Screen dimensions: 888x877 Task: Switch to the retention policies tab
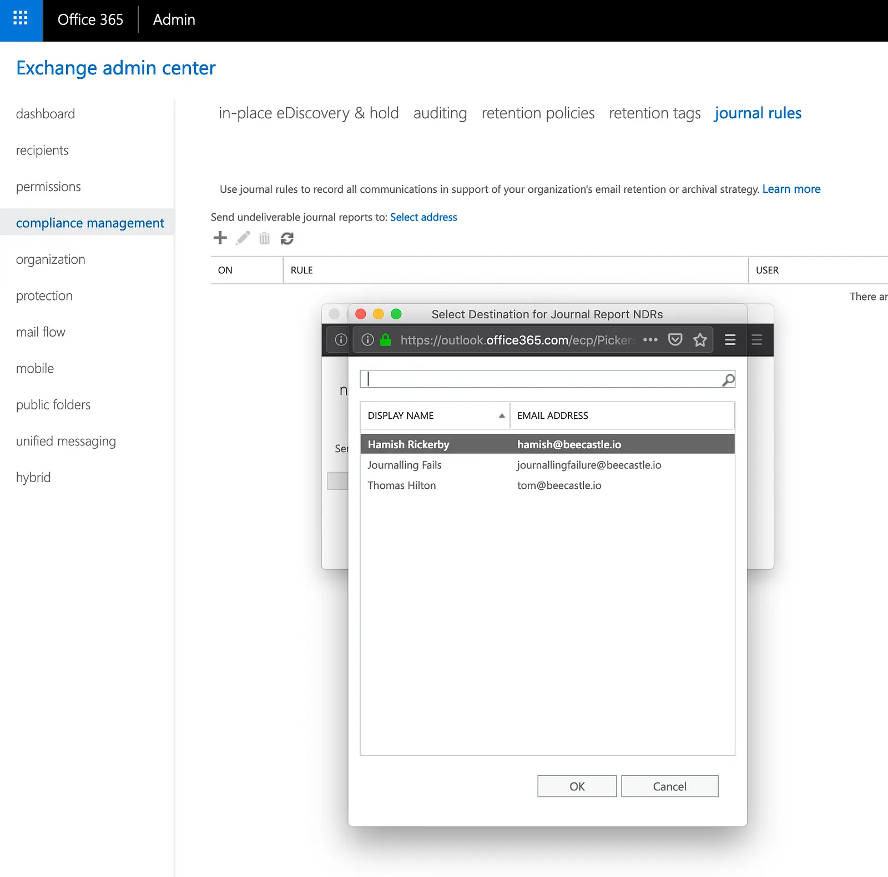[538, 113]
